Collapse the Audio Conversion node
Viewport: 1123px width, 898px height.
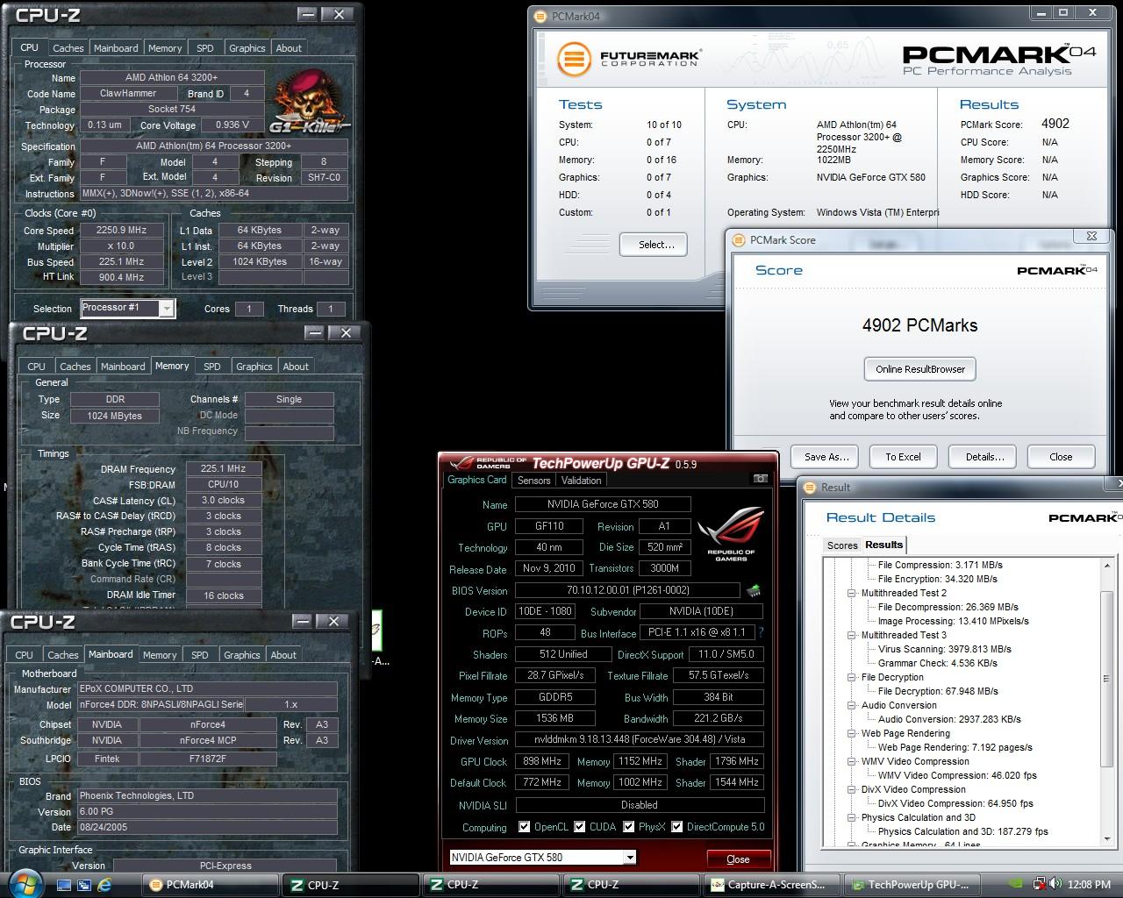tap(851, 705)
